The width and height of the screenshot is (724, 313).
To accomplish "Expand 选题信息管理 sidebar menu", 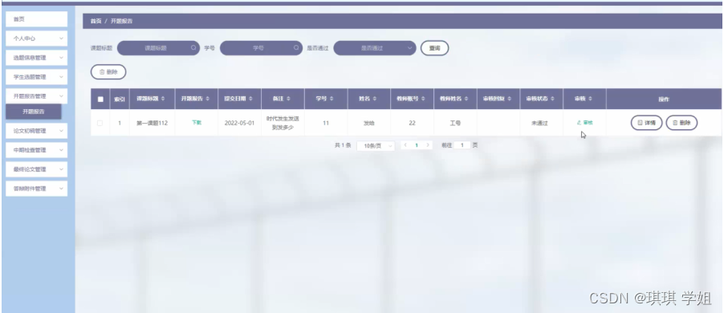I will tap(36, 58).
